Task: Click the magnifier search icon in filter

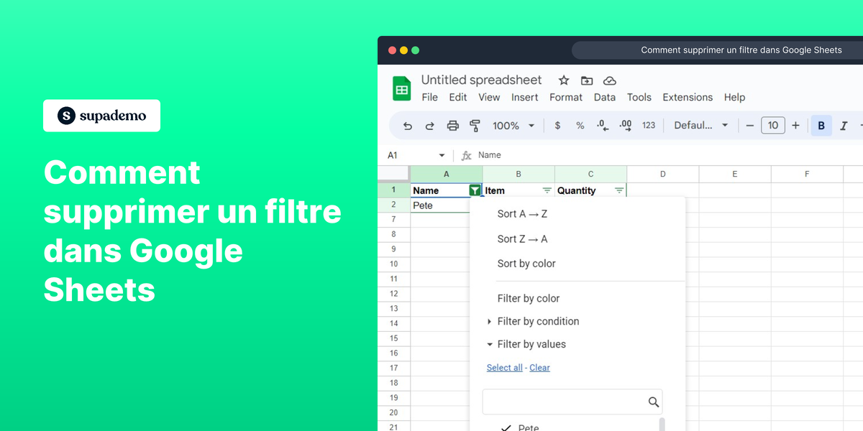Action: pos(653,402)
